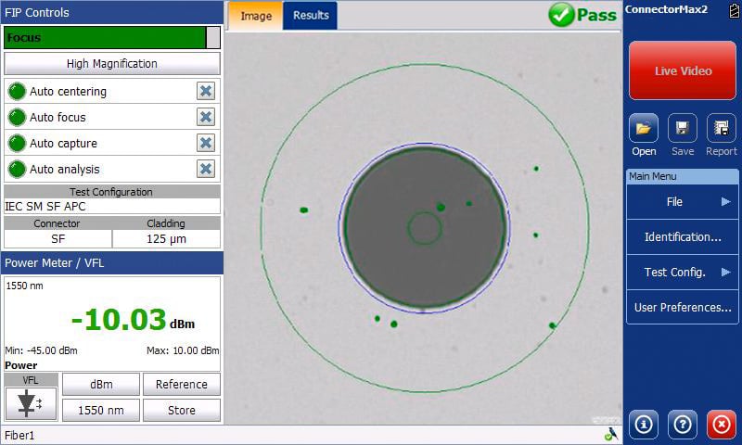Click the green Pass status indicator
The width and height of the screenshot is (742, 445).
click(582, 15)
